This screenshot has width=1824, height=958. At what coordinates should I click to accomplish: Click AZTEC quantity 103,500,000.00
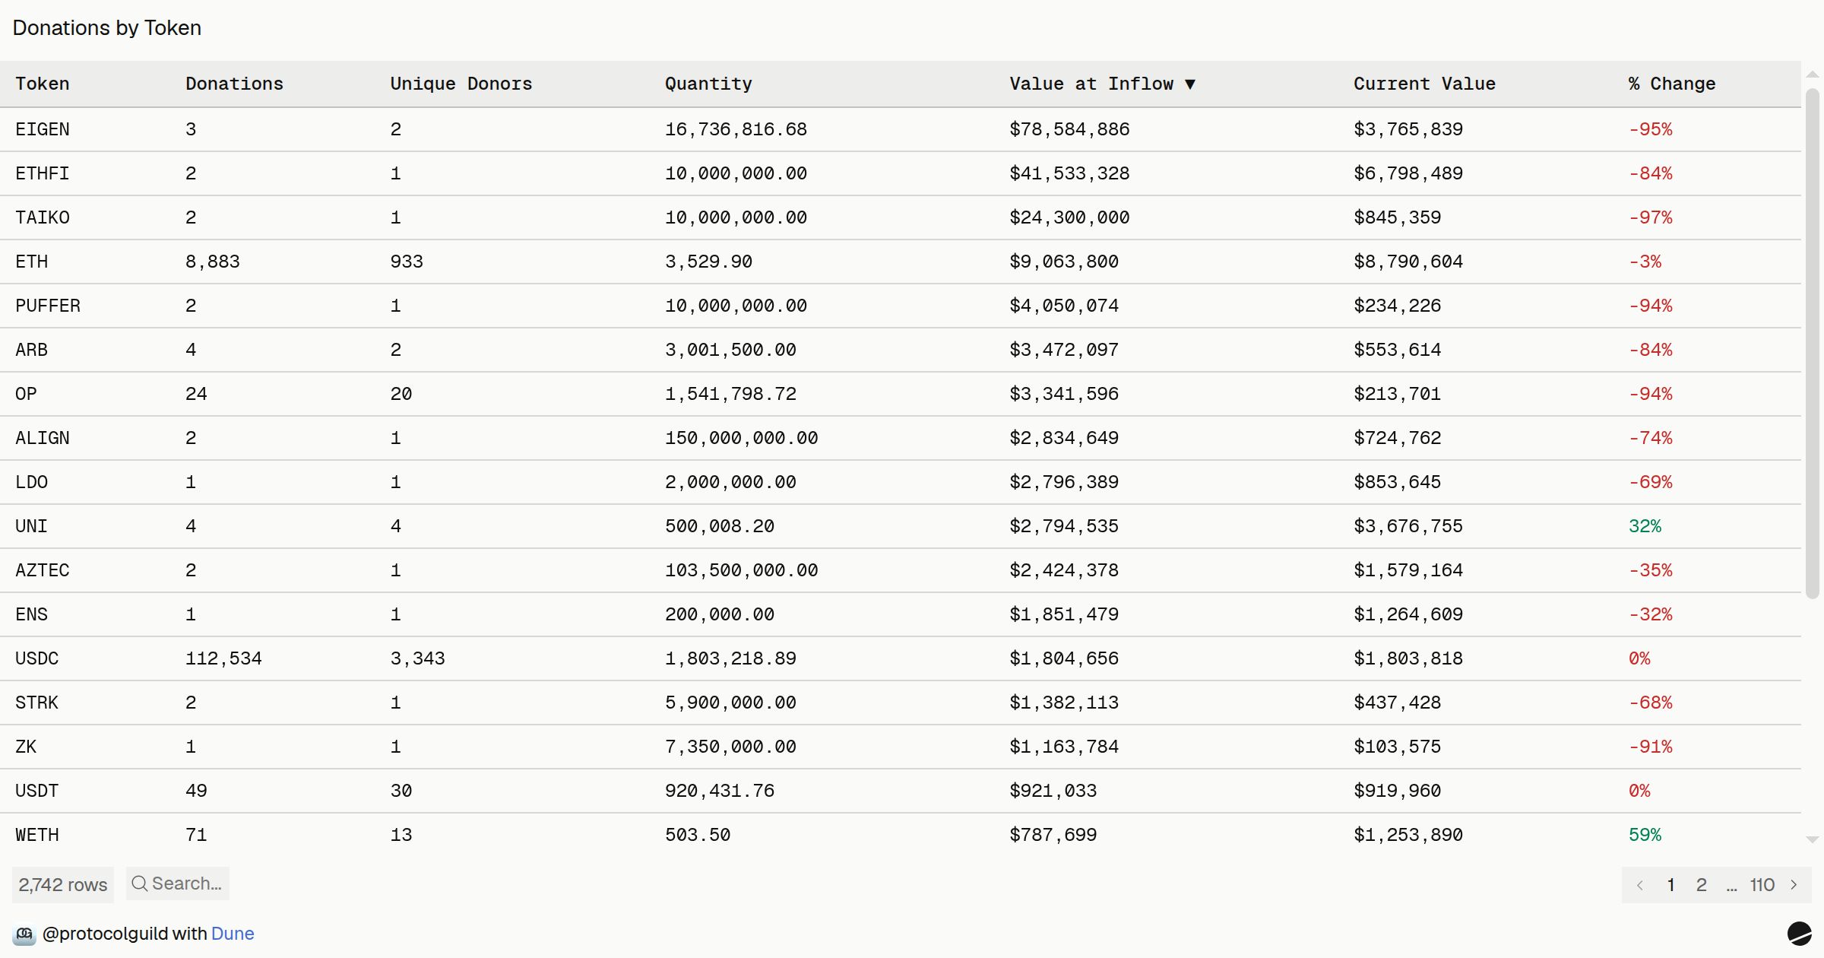coord(742,570)
